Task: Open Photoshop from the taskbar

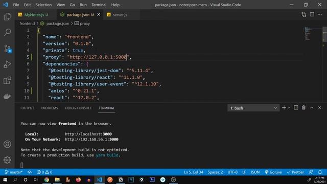Action: point(152,179)
